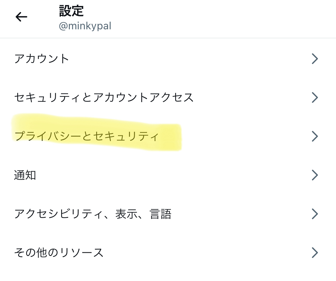The width and height of the screenshot is (336, 281).
Task: Expand その他のリソース via its right arrow
Action: click(315, 253)
